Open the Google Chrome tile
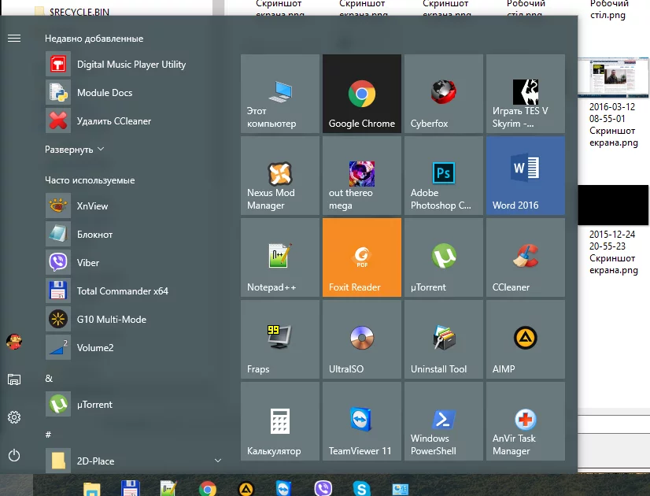The image size is (650, 496). [361, 94]
